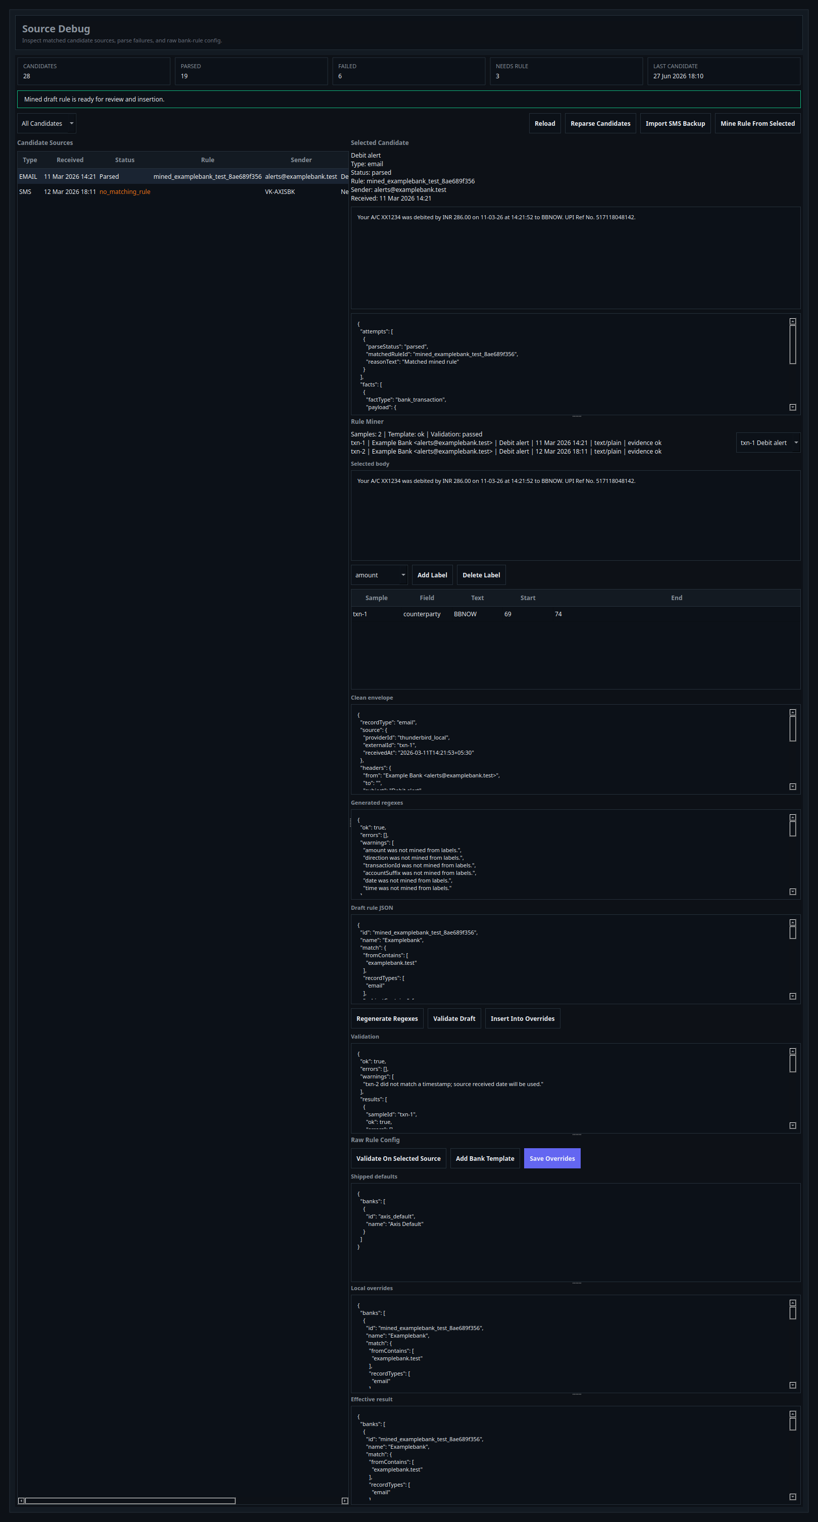This screenshot has height=1522, width=818.
Task: Select the SMS candidate row from VK-AXISBK
Action: click(x=183, y=192)
